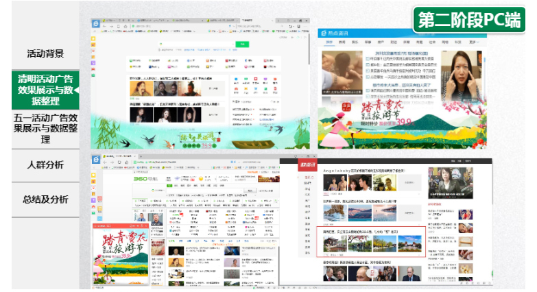
Task: Click the sun weather icon on 360导航
Action: [201, 178]
